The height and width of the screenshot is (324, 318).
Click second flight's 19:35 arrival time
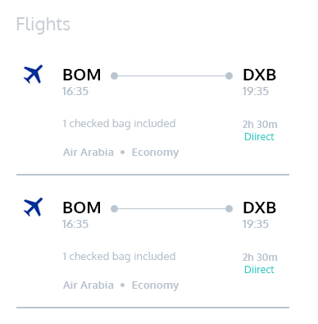pos(256,224)
